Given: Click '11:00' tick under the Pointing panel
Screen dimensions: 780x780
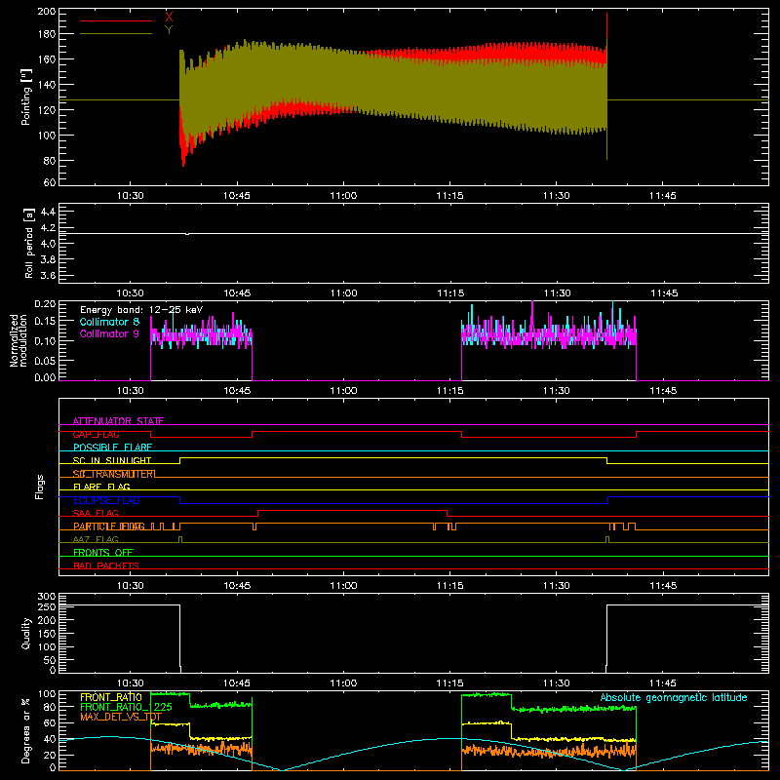Looking at the screenshot, I should click(x=343, y=196).
